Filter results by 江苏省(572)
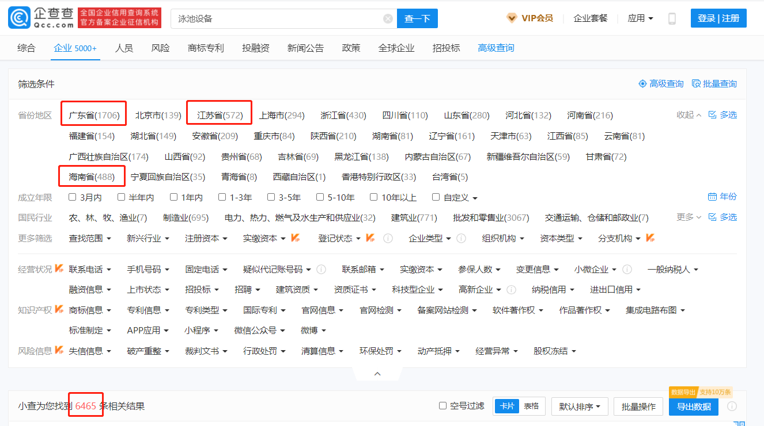Screen dimensions: 764x426 point(219,114)
